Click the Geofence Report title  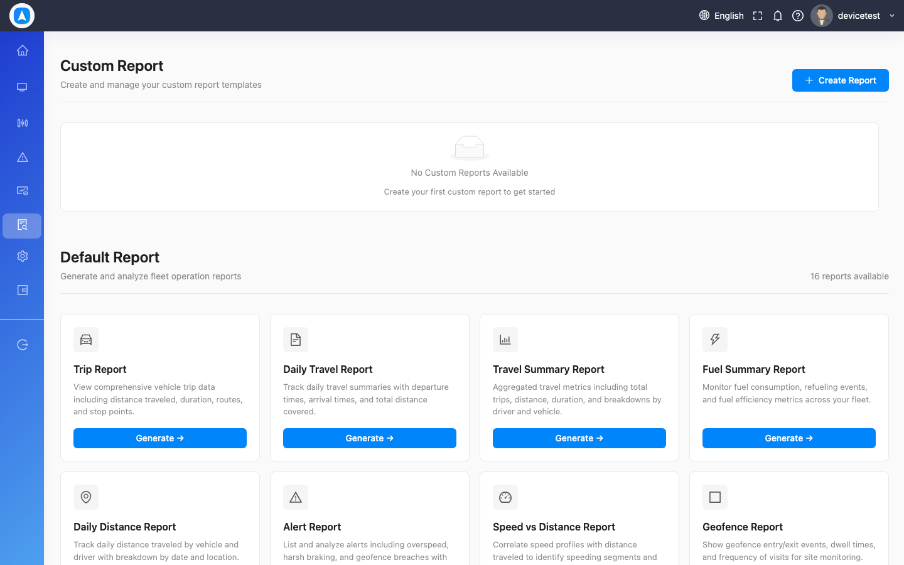(743, 527)
